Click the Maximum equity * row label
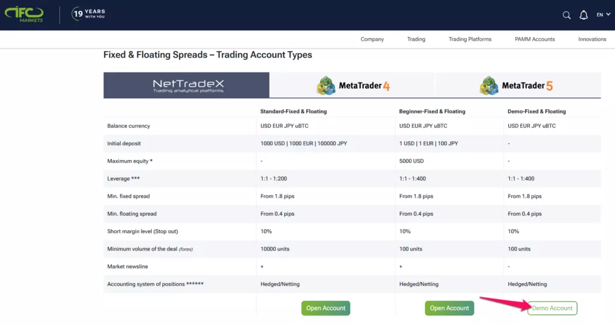The image size is (615, 325). 130,161
